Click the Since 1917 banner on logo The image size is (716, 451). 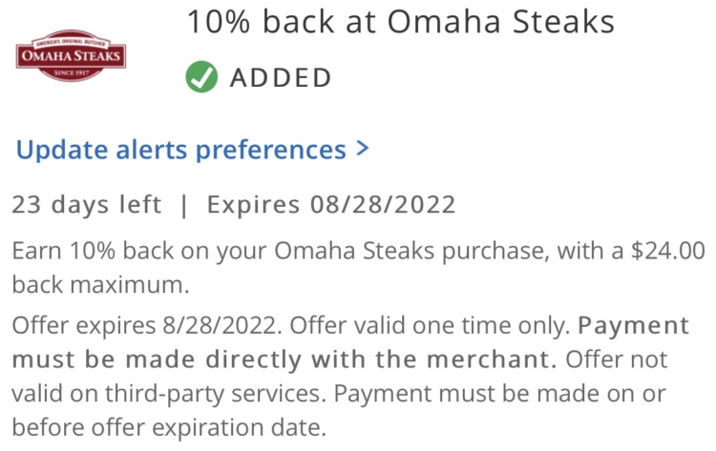(72, 73)
